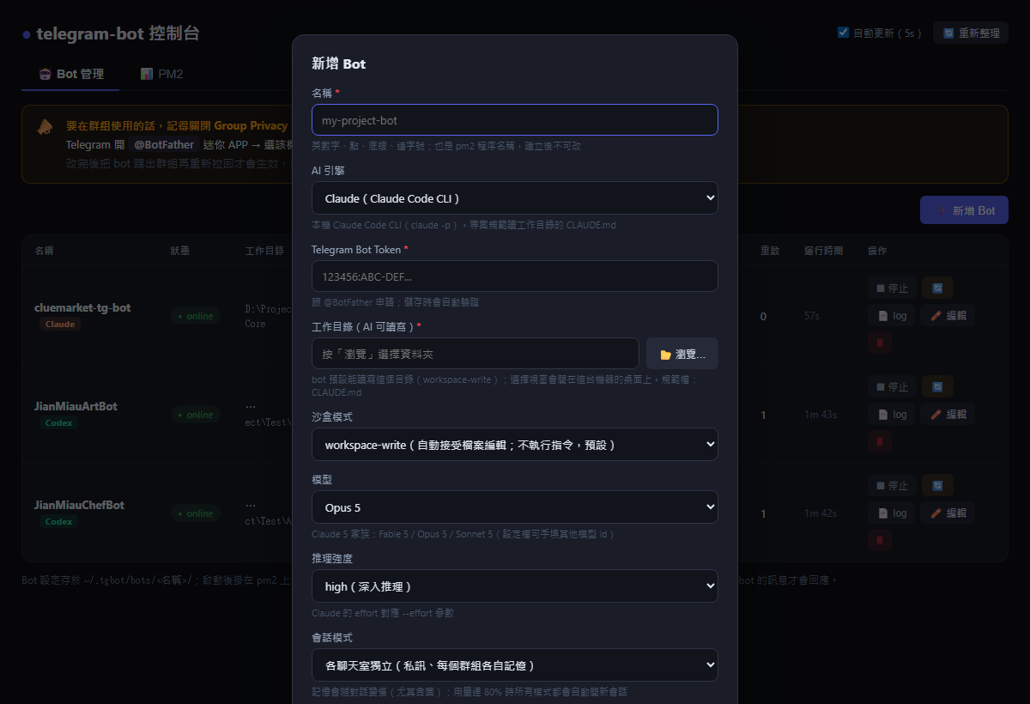Click the megaphone icon in the notice banner
The width and height of the screenshot is (1030, 704).
click(45, 126)
